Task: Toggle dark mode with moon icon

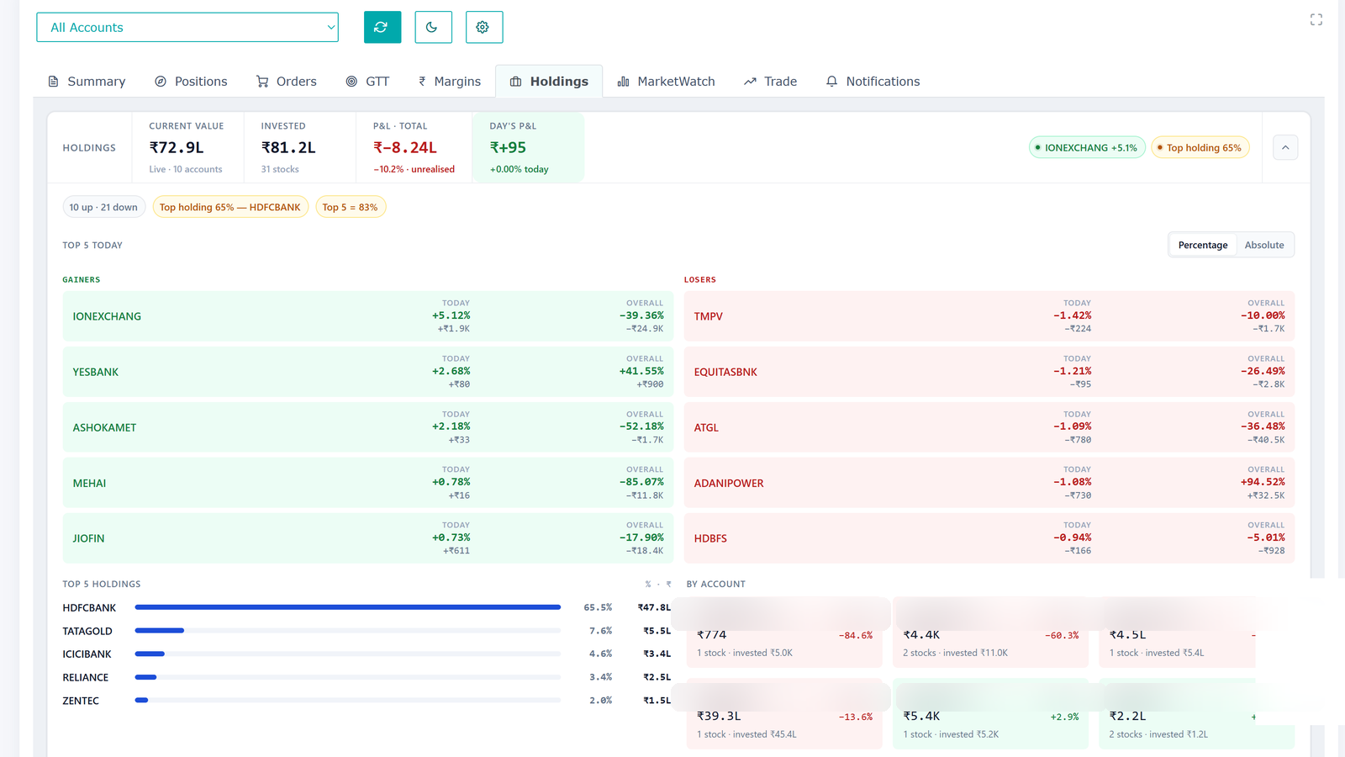Action: point(433,27)
